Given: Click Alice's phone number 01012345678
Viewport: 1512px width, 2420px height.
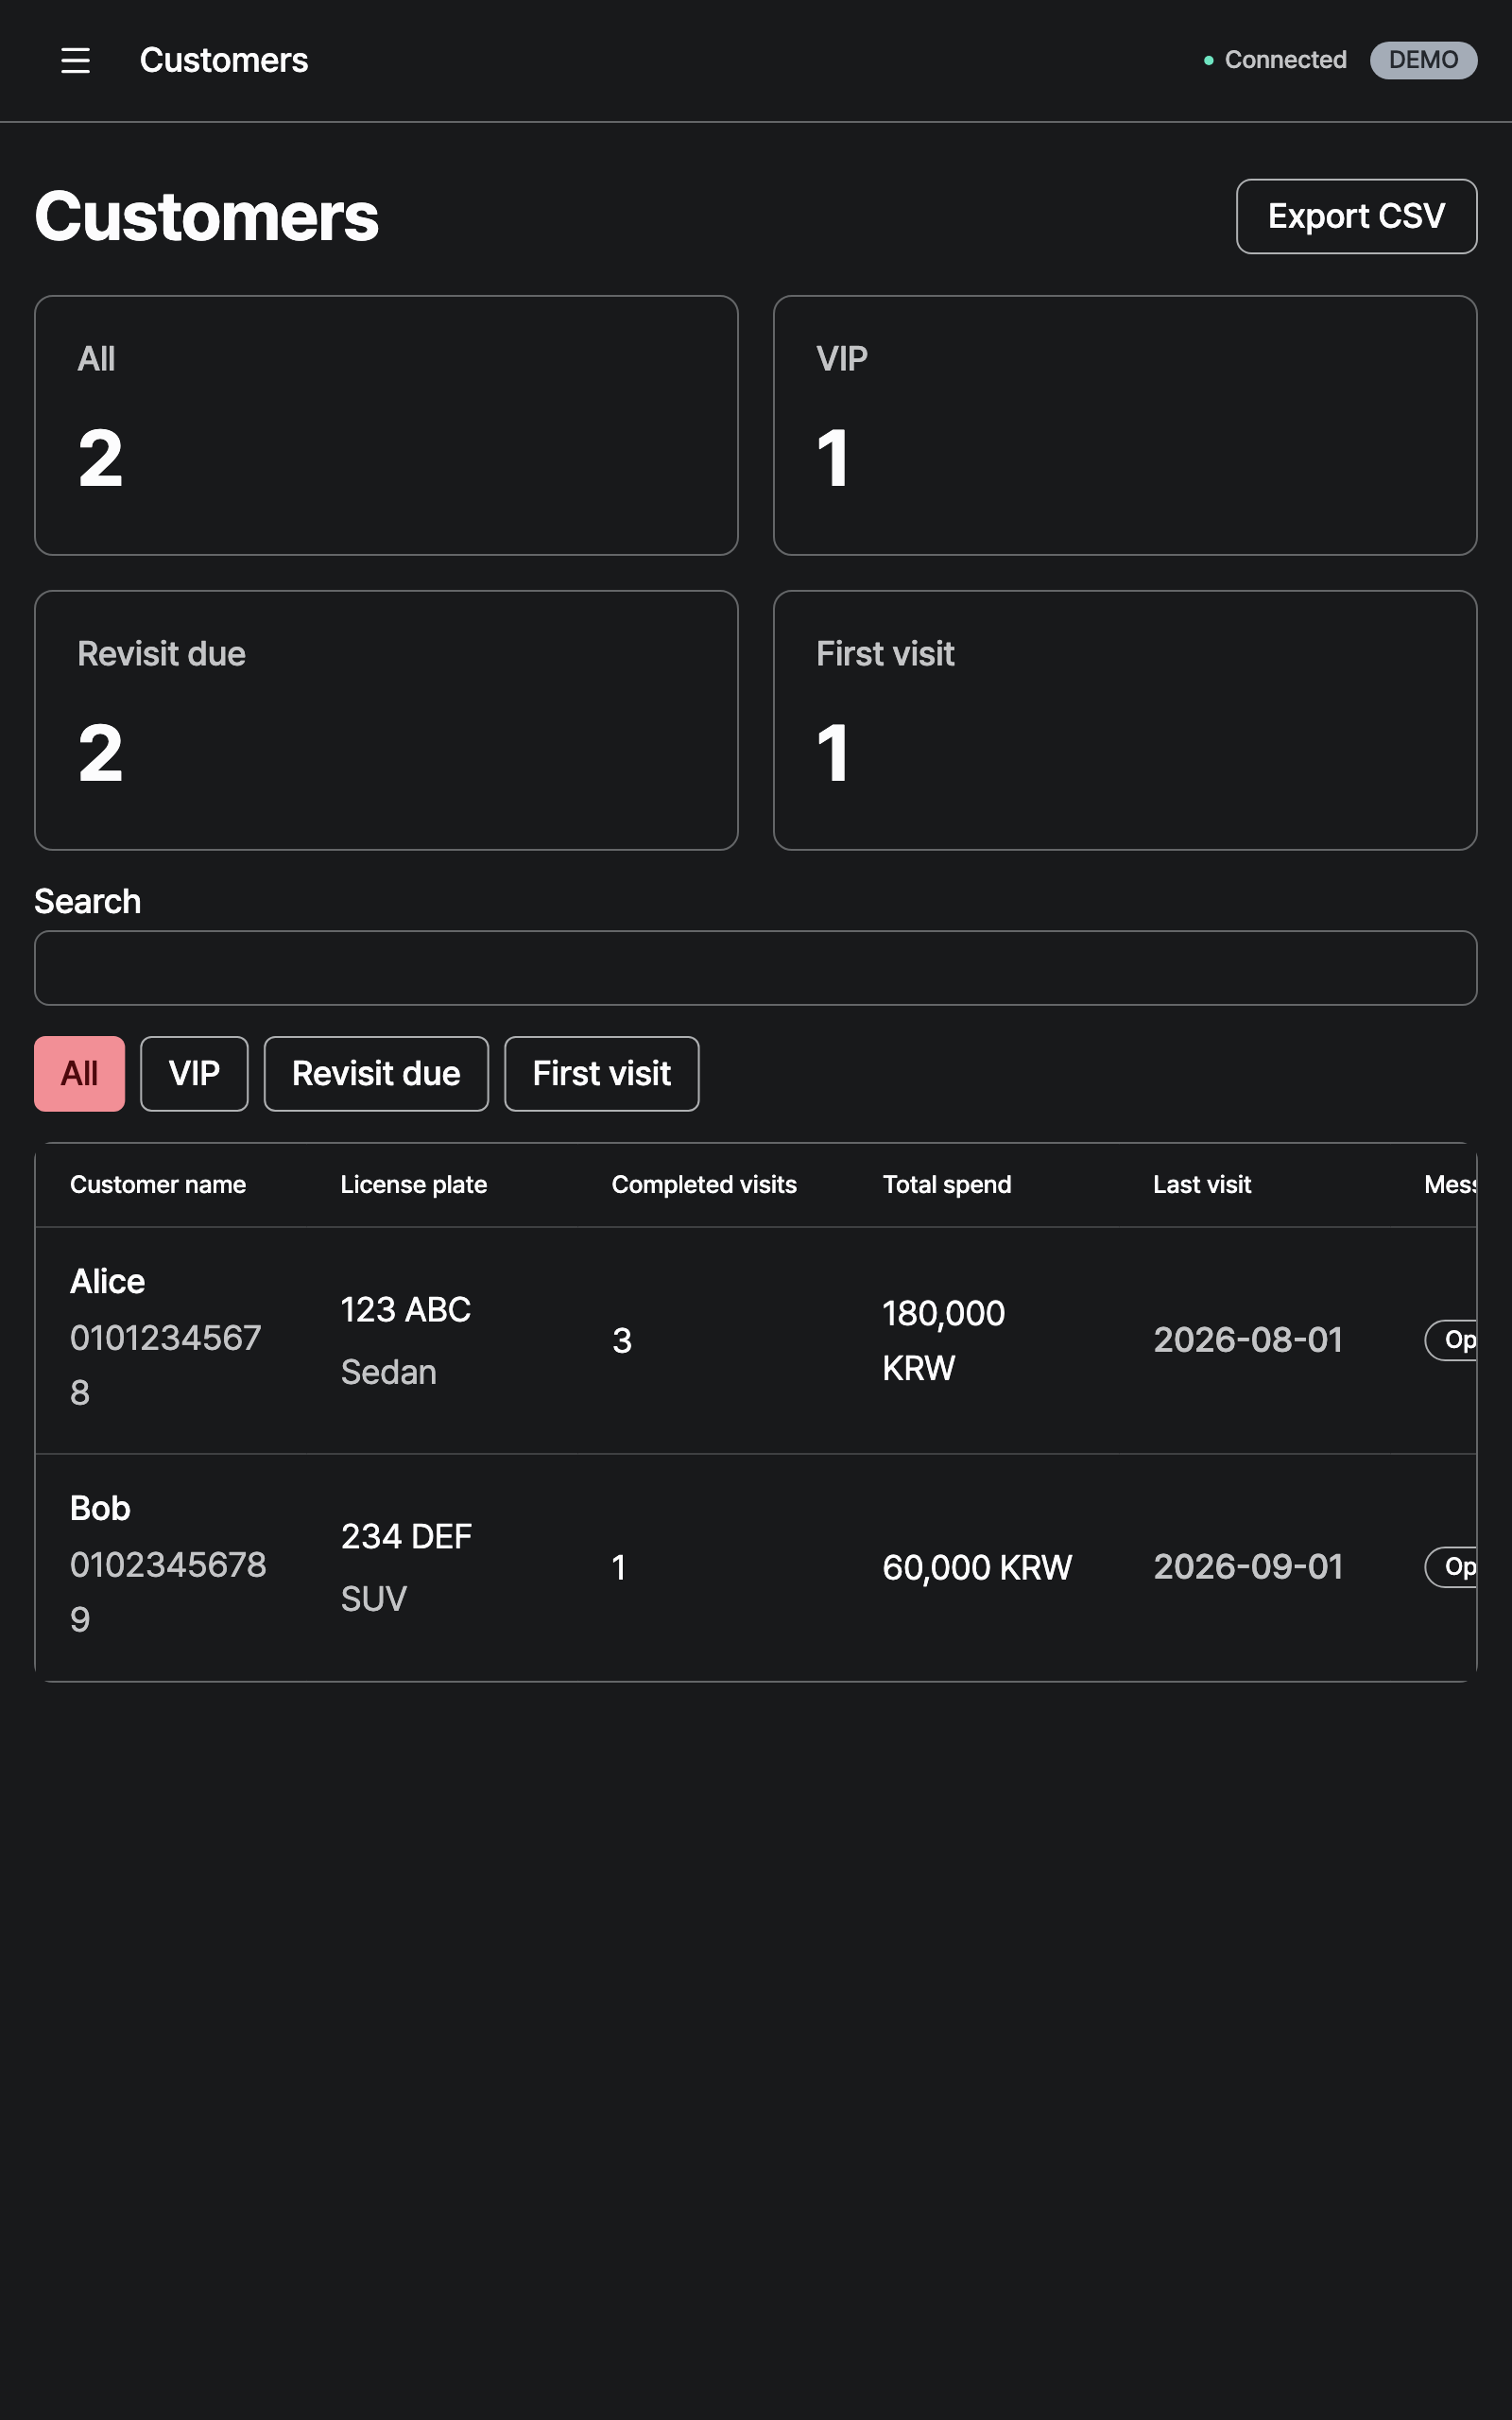Looking at the screenshot, I should [166, 1365].
